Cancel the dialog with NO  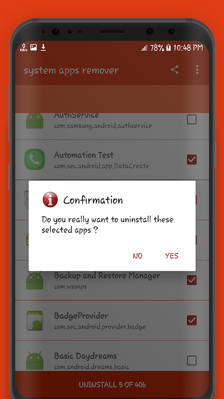coord(137,256)
